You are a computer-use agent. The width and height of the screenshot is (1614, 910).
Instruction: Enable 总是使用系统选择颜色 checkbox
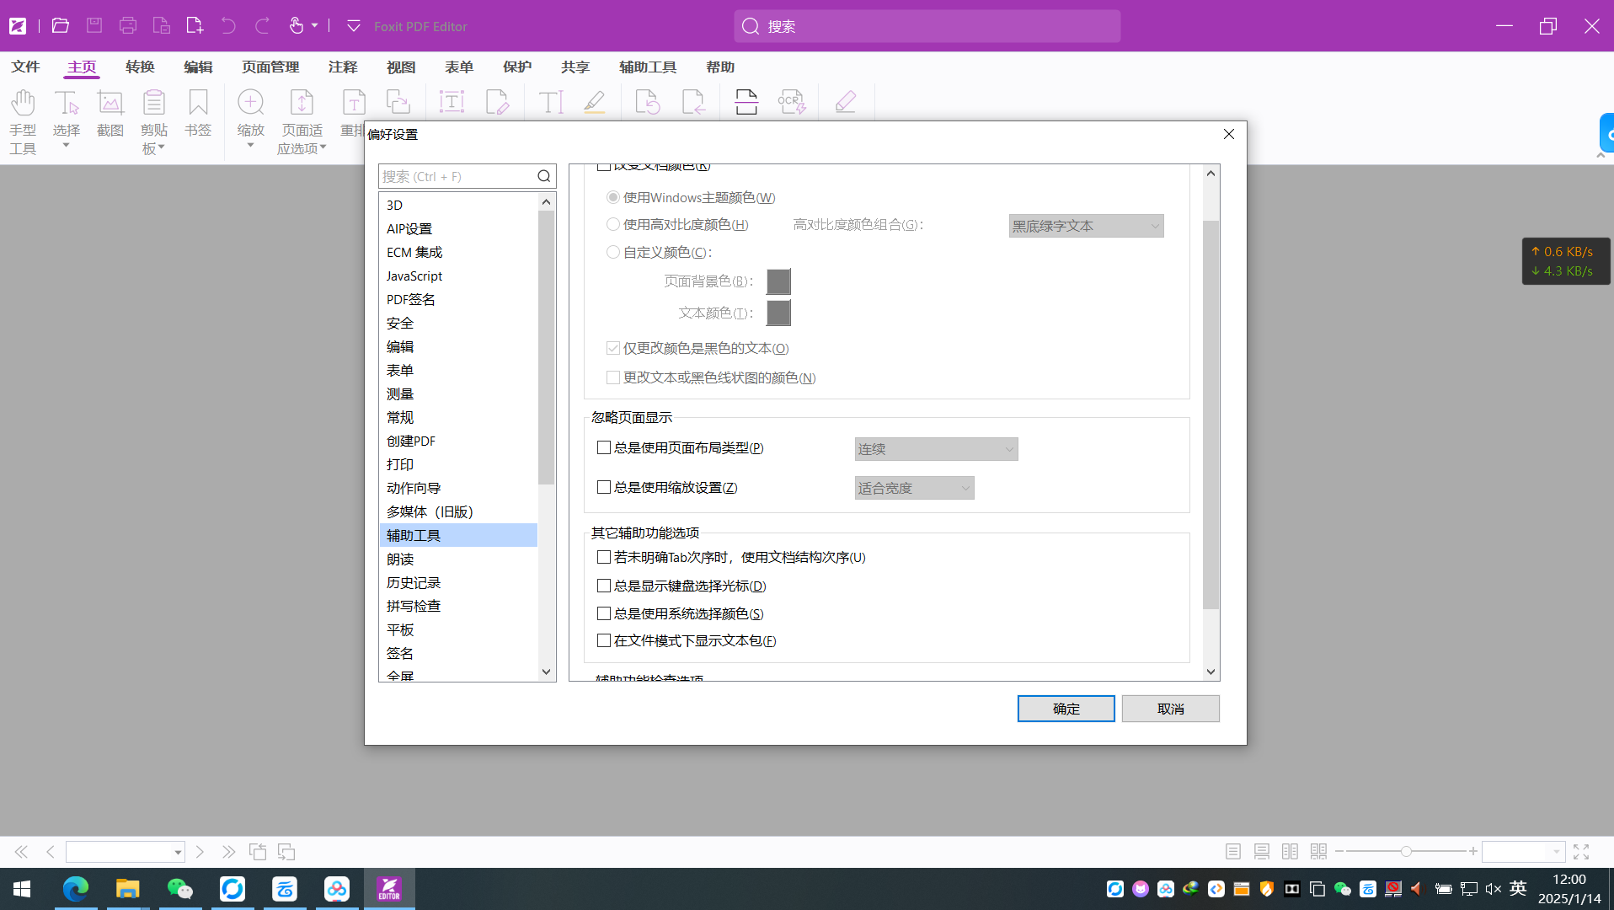(604, 613)
